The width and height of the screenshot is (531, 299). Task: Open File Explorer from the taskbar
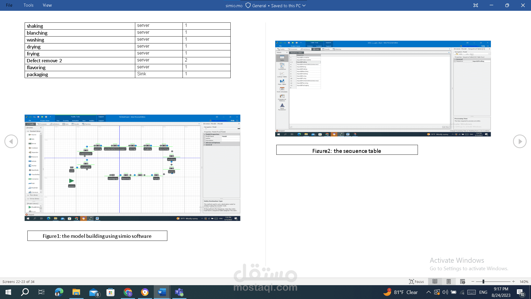click(x=76, y=292)
